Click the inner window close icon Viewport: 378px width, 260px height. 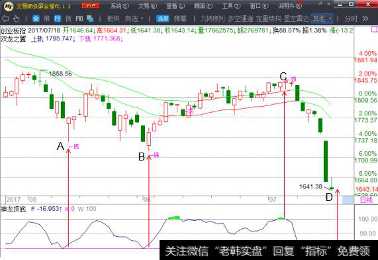pos(328,4)
